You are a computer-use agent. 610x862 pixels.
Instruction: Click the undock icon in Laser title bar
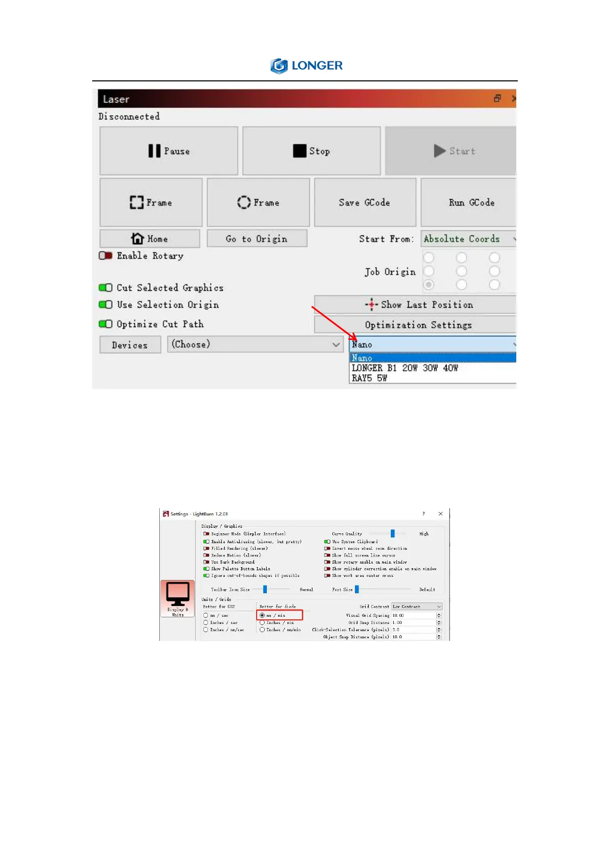497,98
